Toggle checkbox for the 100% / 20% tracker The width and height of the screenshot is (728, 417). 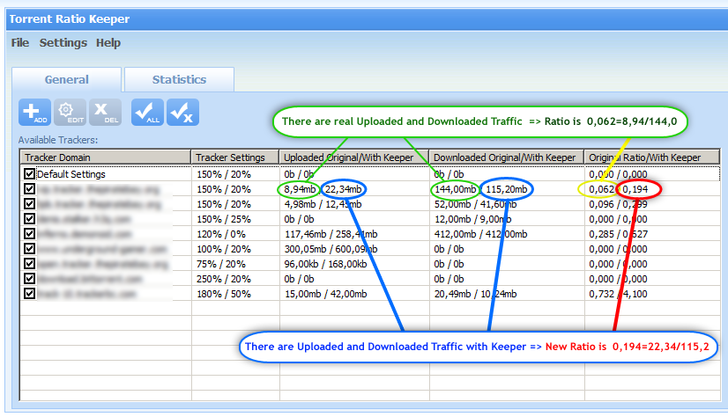point(29,249)
